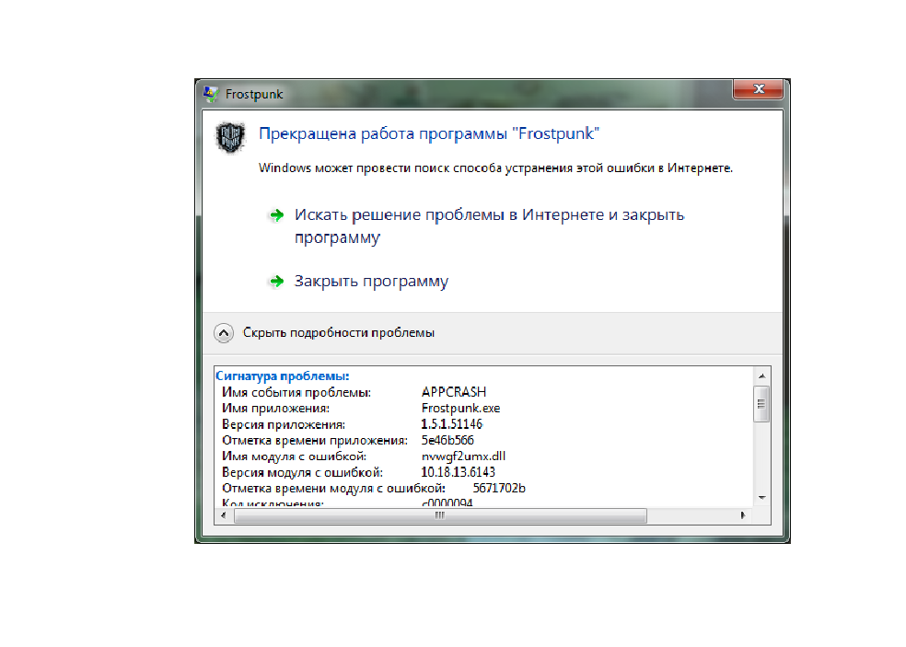Click the horizontal scrollbar thumb below details

439,516
